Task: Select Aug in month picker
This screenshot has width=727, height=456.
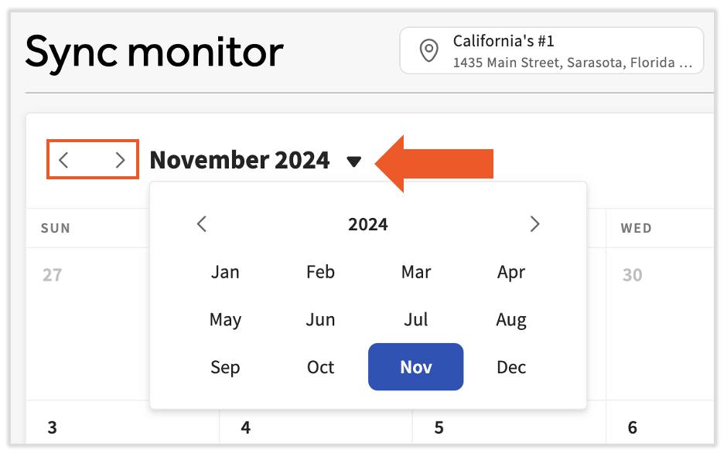Action: pos(511,320)
